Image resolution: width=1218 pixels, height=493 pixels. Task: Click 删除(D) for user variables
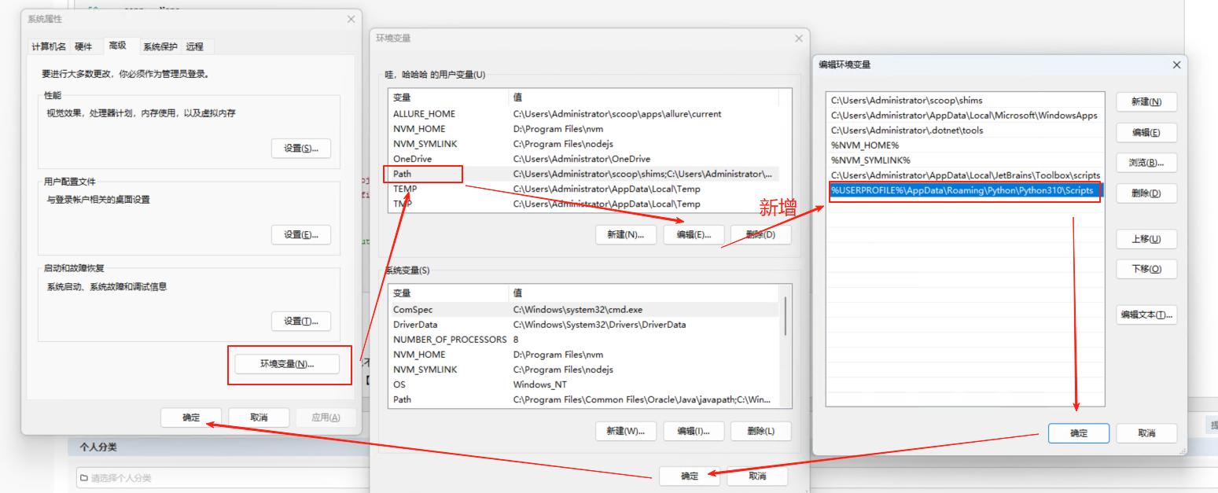(760, 234)
